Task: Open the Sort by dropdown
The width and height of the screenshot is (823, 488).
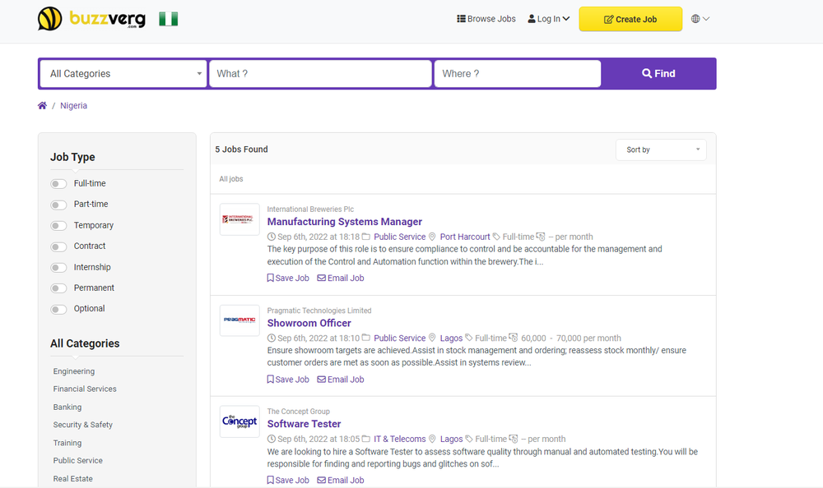Action: (x=661, y=150)
